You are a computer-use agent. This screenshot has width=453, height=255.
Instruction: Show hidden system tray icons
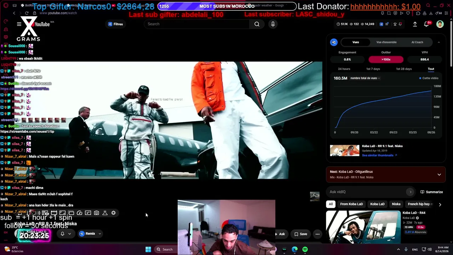coord(398,249)
